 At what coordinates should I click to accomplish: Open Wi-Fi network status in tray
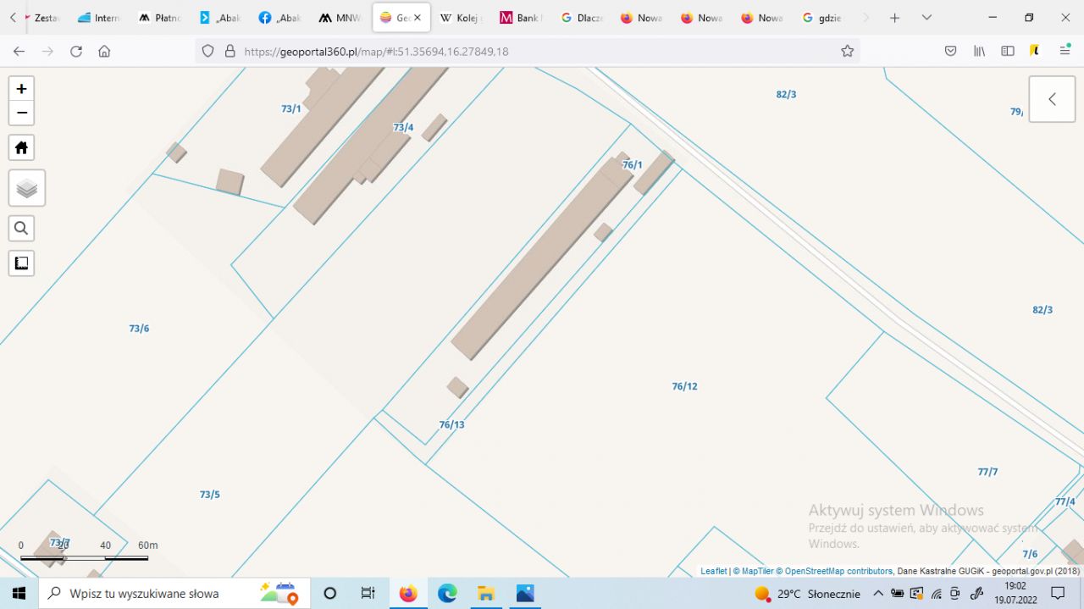point(937,594)
